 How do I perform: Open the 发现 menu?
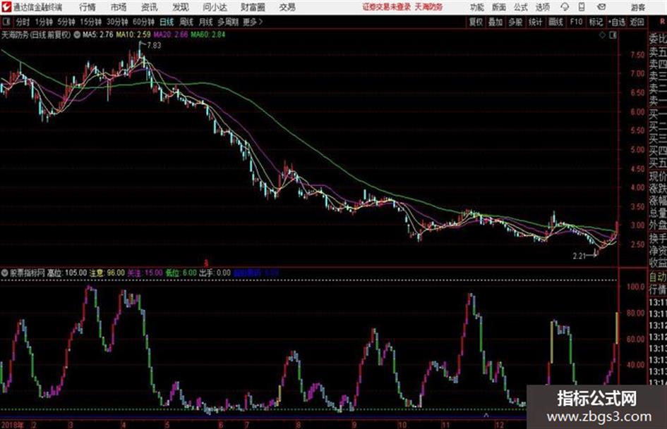pos(181,7)
